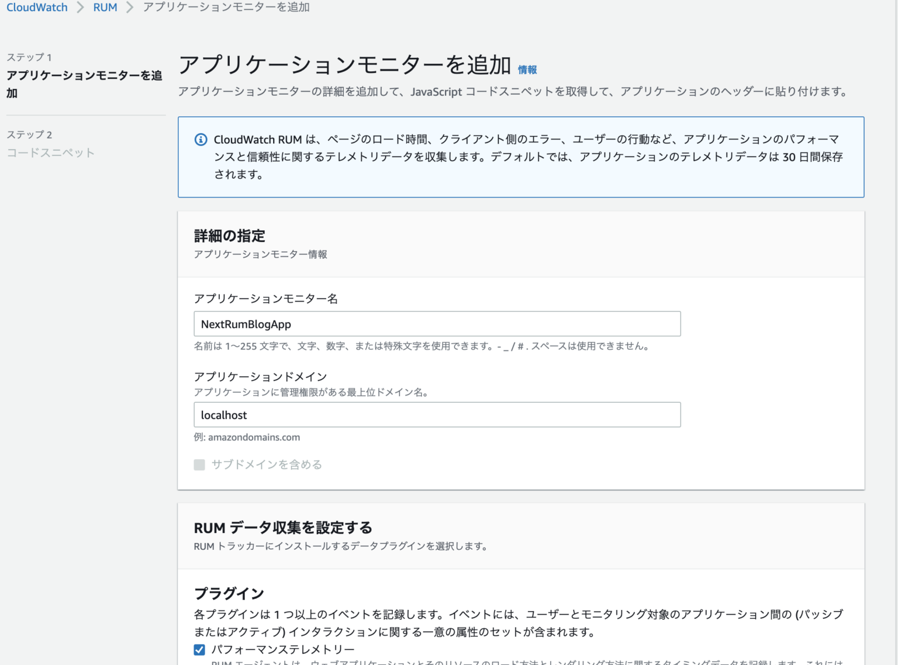Viewport: 898px width, 665px height.
Task: Click the RUM データ収集を設定する heading
Action: click(x=282, y=527)
